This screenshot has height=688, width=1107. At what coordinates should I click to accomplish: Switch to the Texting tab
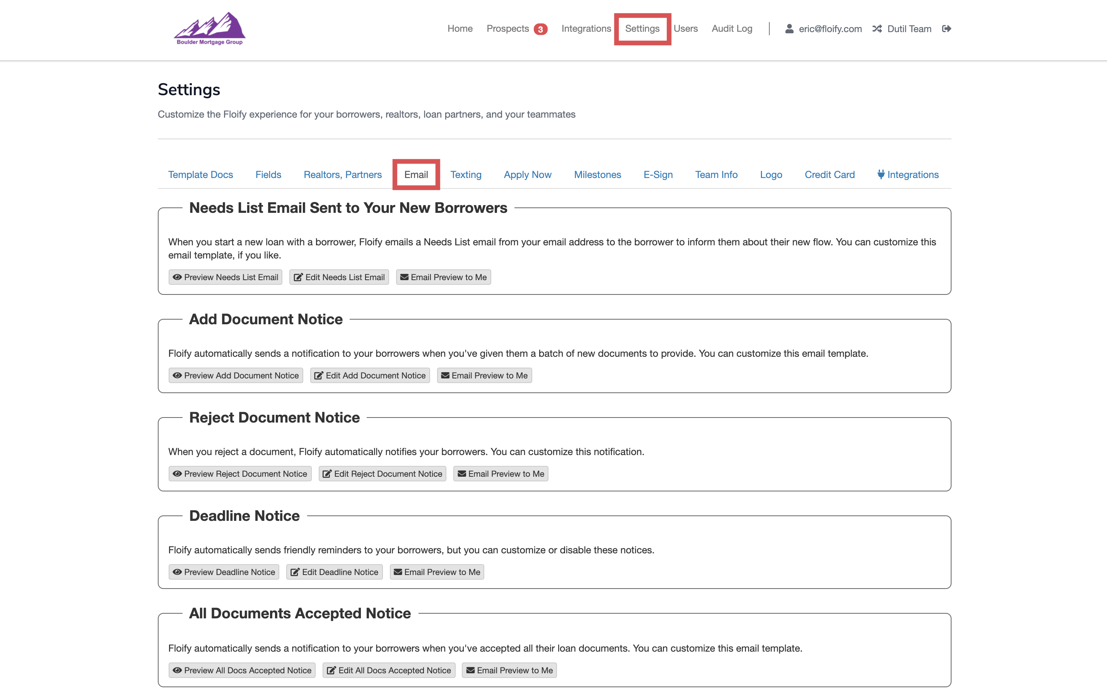coord(465,175)
